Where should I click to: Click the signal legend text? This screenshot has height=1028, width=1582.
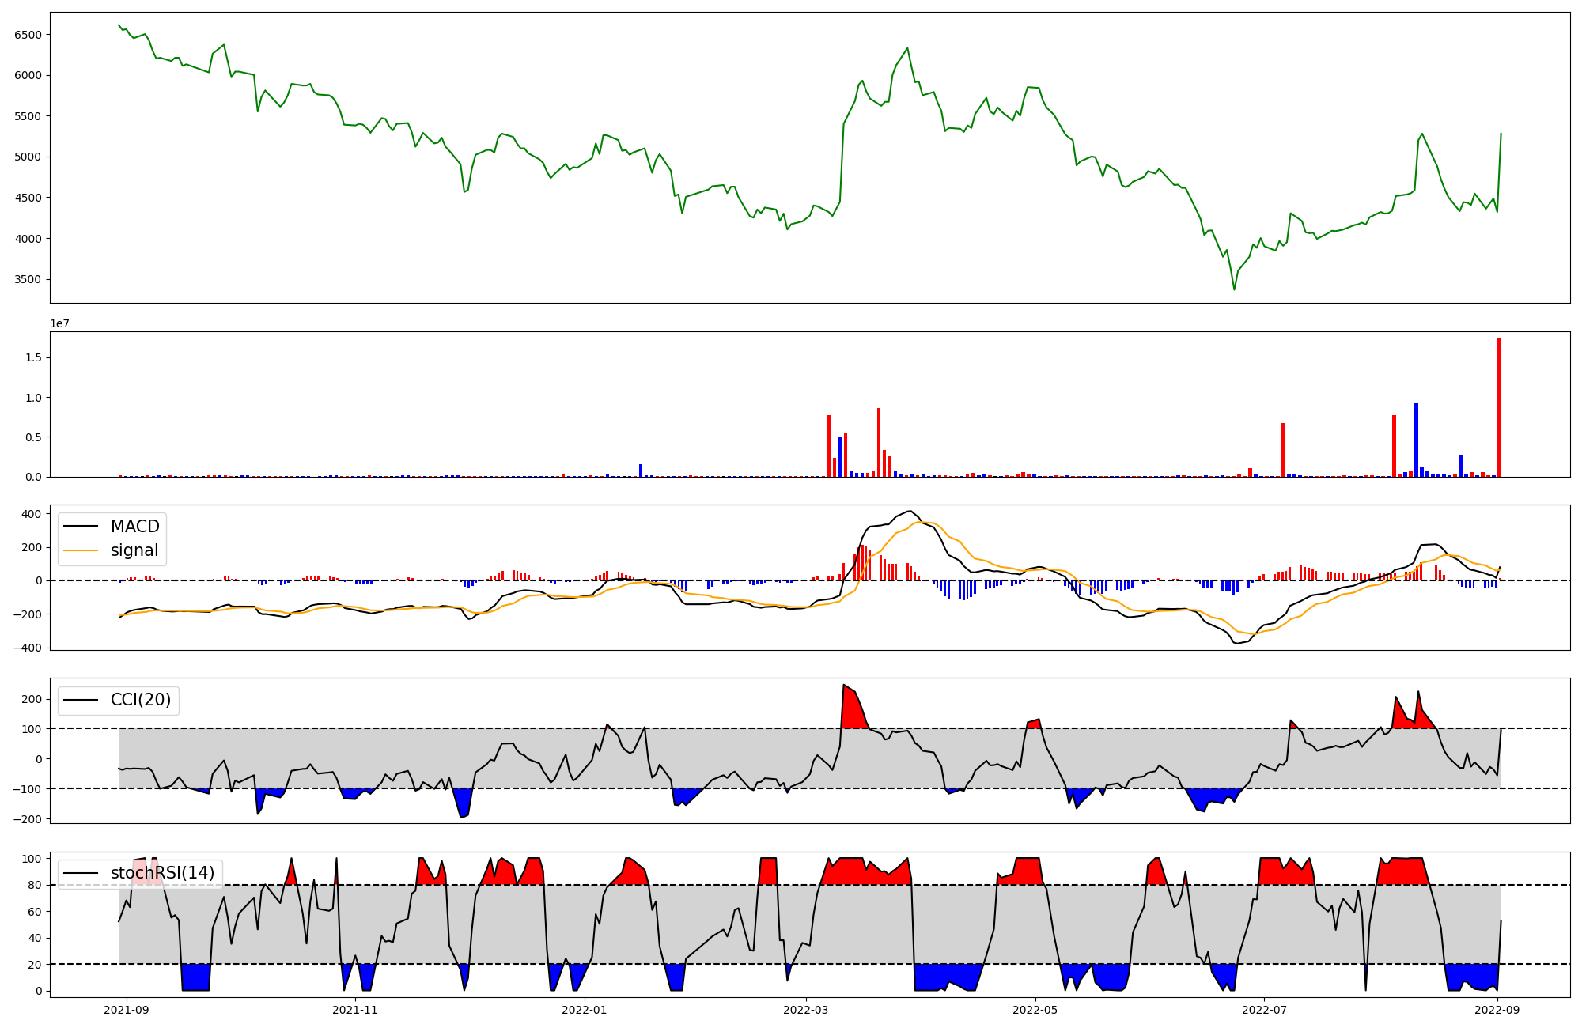134,550
